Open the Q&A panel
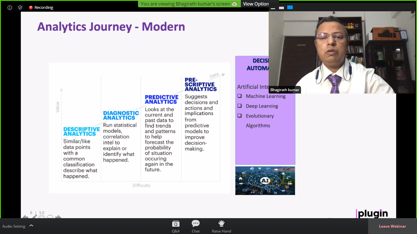The height and width of the screenshot is (234, 417). click(176, 226)
